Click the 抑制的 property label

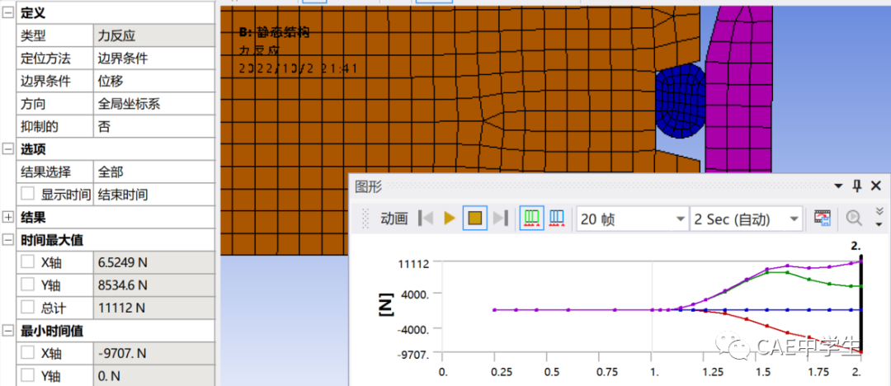40,127
